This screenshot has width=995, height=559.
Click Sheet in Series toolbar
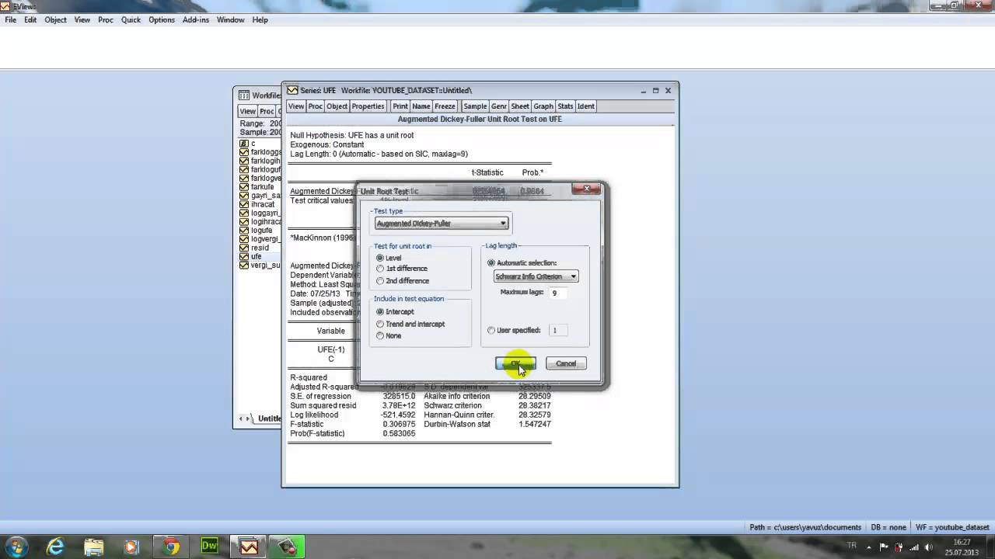(520, 106)
